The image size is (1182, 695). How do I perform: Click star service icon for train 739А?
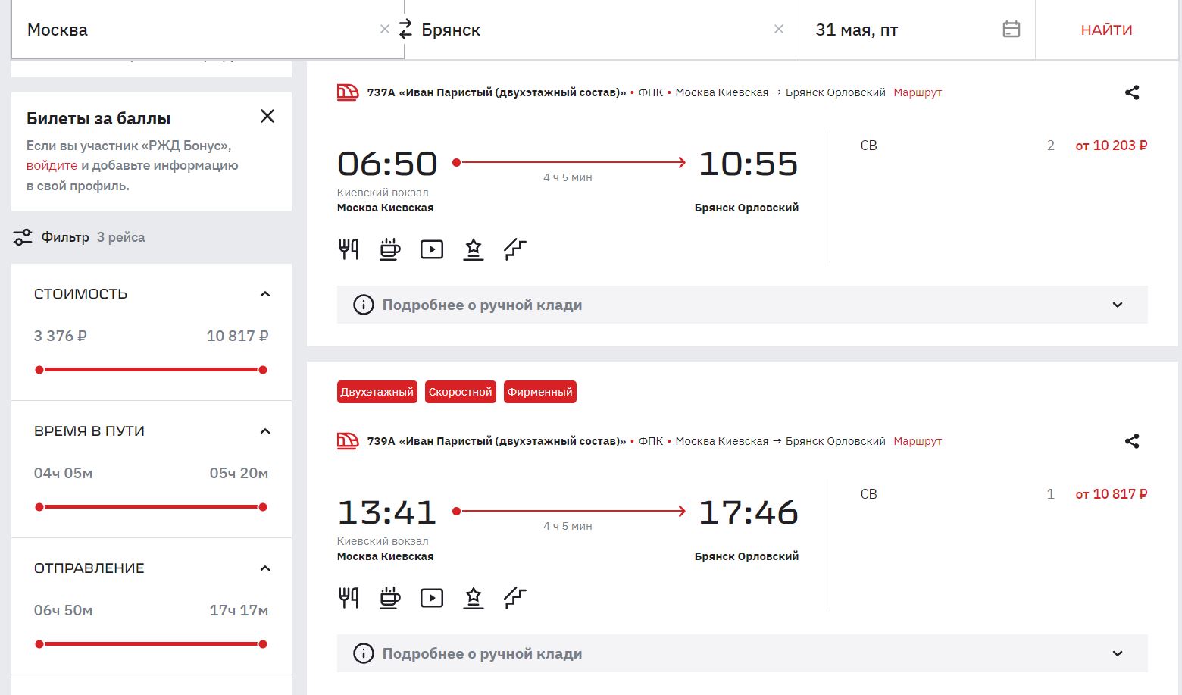474,598
